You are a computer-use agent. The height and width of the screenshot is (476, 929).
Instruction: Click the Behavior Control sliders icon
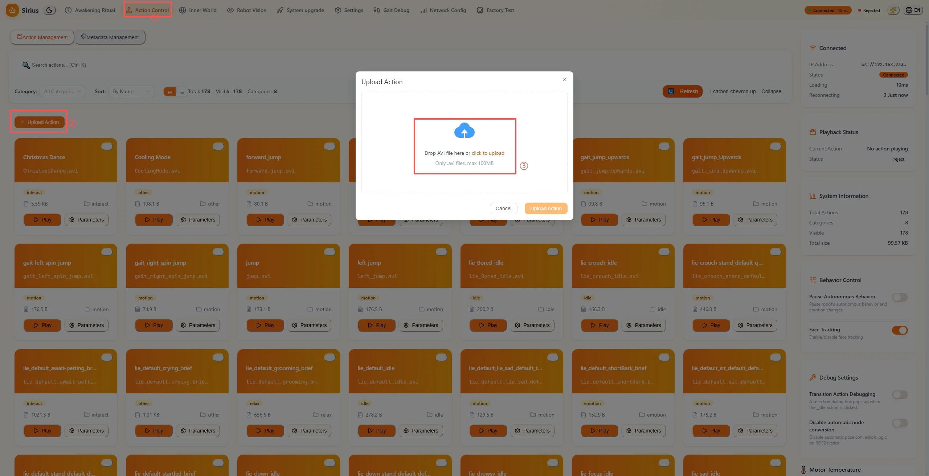(813, 280)
